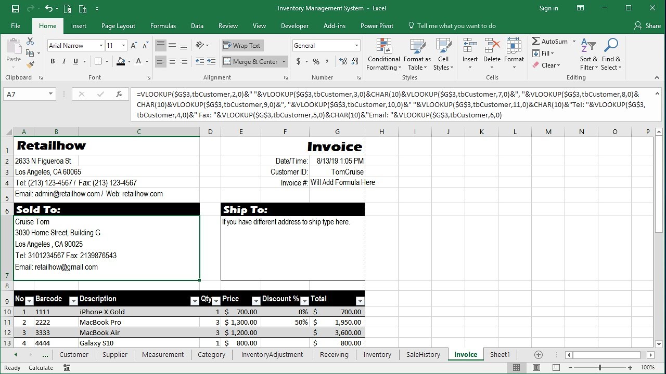Viewport: 666px width, 374px height.
Task: Open the Clear dropdown
Action: 546,65
